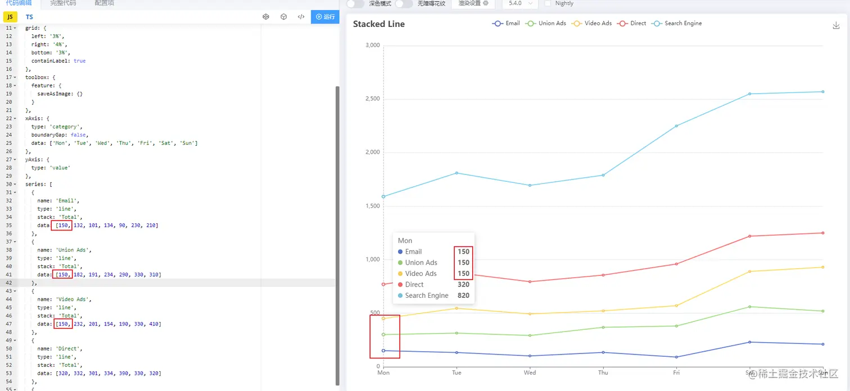Open the CodePen cube icon
Viewport: 850px width, 391px height.
click(284, 17)
